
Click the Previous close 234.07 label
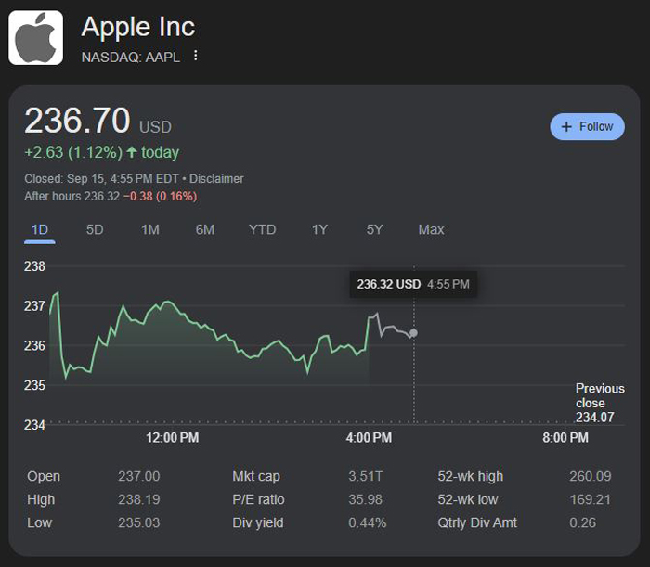600,403
